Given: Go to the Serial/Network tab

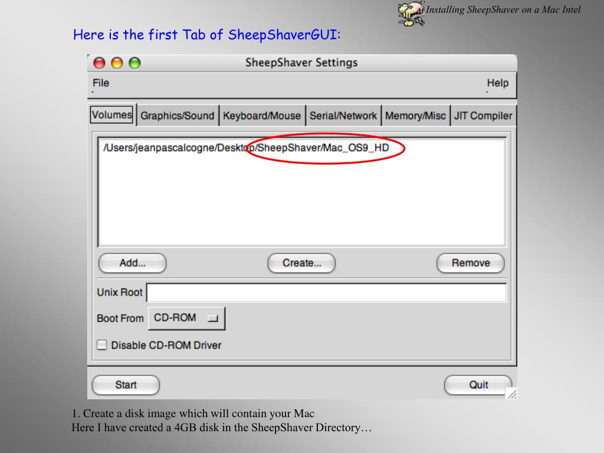Looking at the screenshot, I should [x=343, y=116].
